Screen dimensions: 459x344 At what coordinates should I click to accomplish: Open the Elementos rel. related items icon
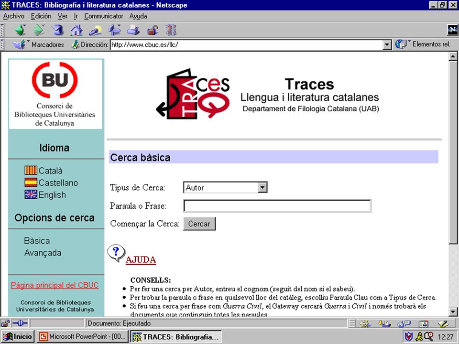(401, 44)
